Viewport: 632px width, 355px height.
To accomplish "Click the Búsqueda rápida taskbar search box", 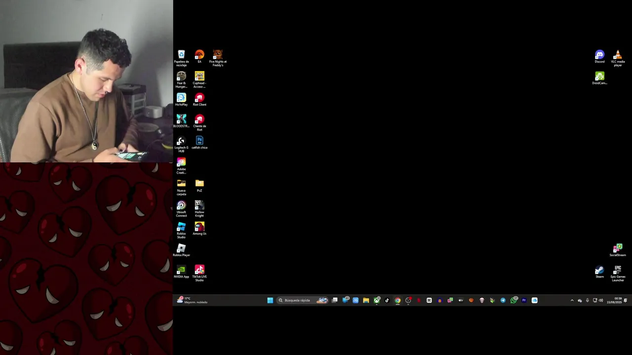I will 303,300.
